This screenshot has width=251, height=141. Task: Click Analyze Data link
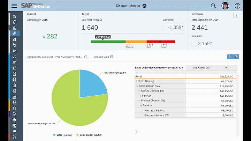[104, 57]
